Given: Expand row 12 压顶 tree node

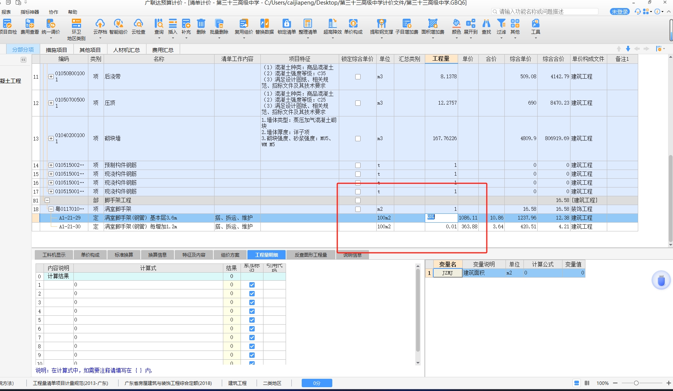Looking at the screenshot, I should (51, 103).
